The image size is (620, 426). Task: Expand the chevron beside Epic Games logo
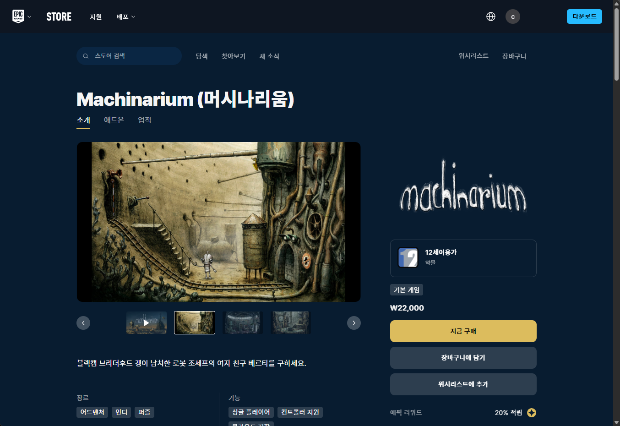pos(29,17)
